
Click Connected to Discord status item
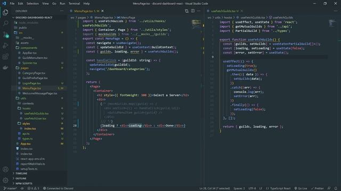point(58,188)
